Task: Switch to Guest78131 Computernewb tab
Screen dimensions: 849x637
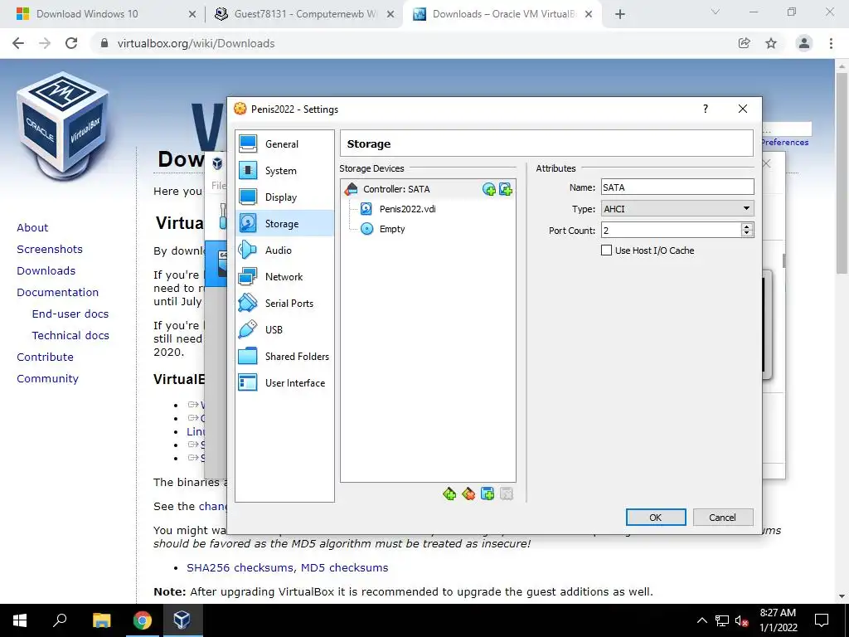Action: point(303,14)
